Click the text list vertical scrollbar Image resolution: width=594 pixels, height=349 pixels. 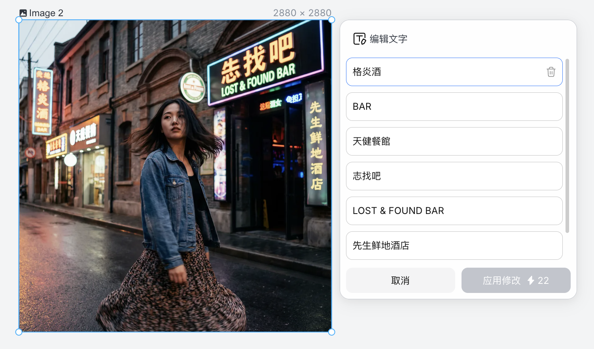567,146
